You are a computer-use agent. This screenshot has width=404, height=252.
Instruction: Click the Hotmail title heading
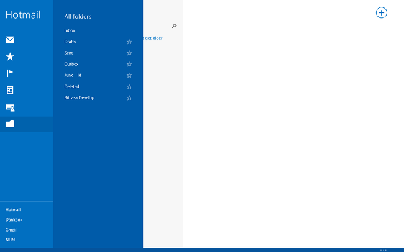pos(23,15)
